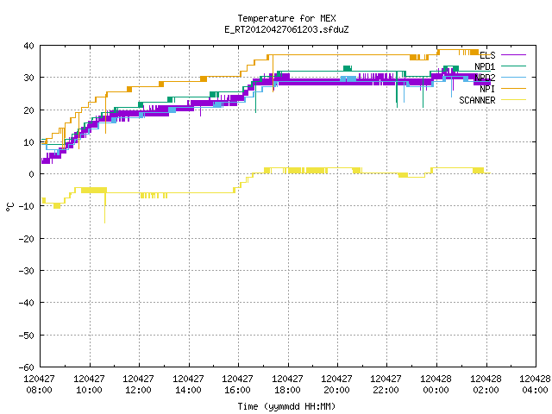Click the y-axis label 10
The width and height of the screenshot is (552, 414).
28,142
